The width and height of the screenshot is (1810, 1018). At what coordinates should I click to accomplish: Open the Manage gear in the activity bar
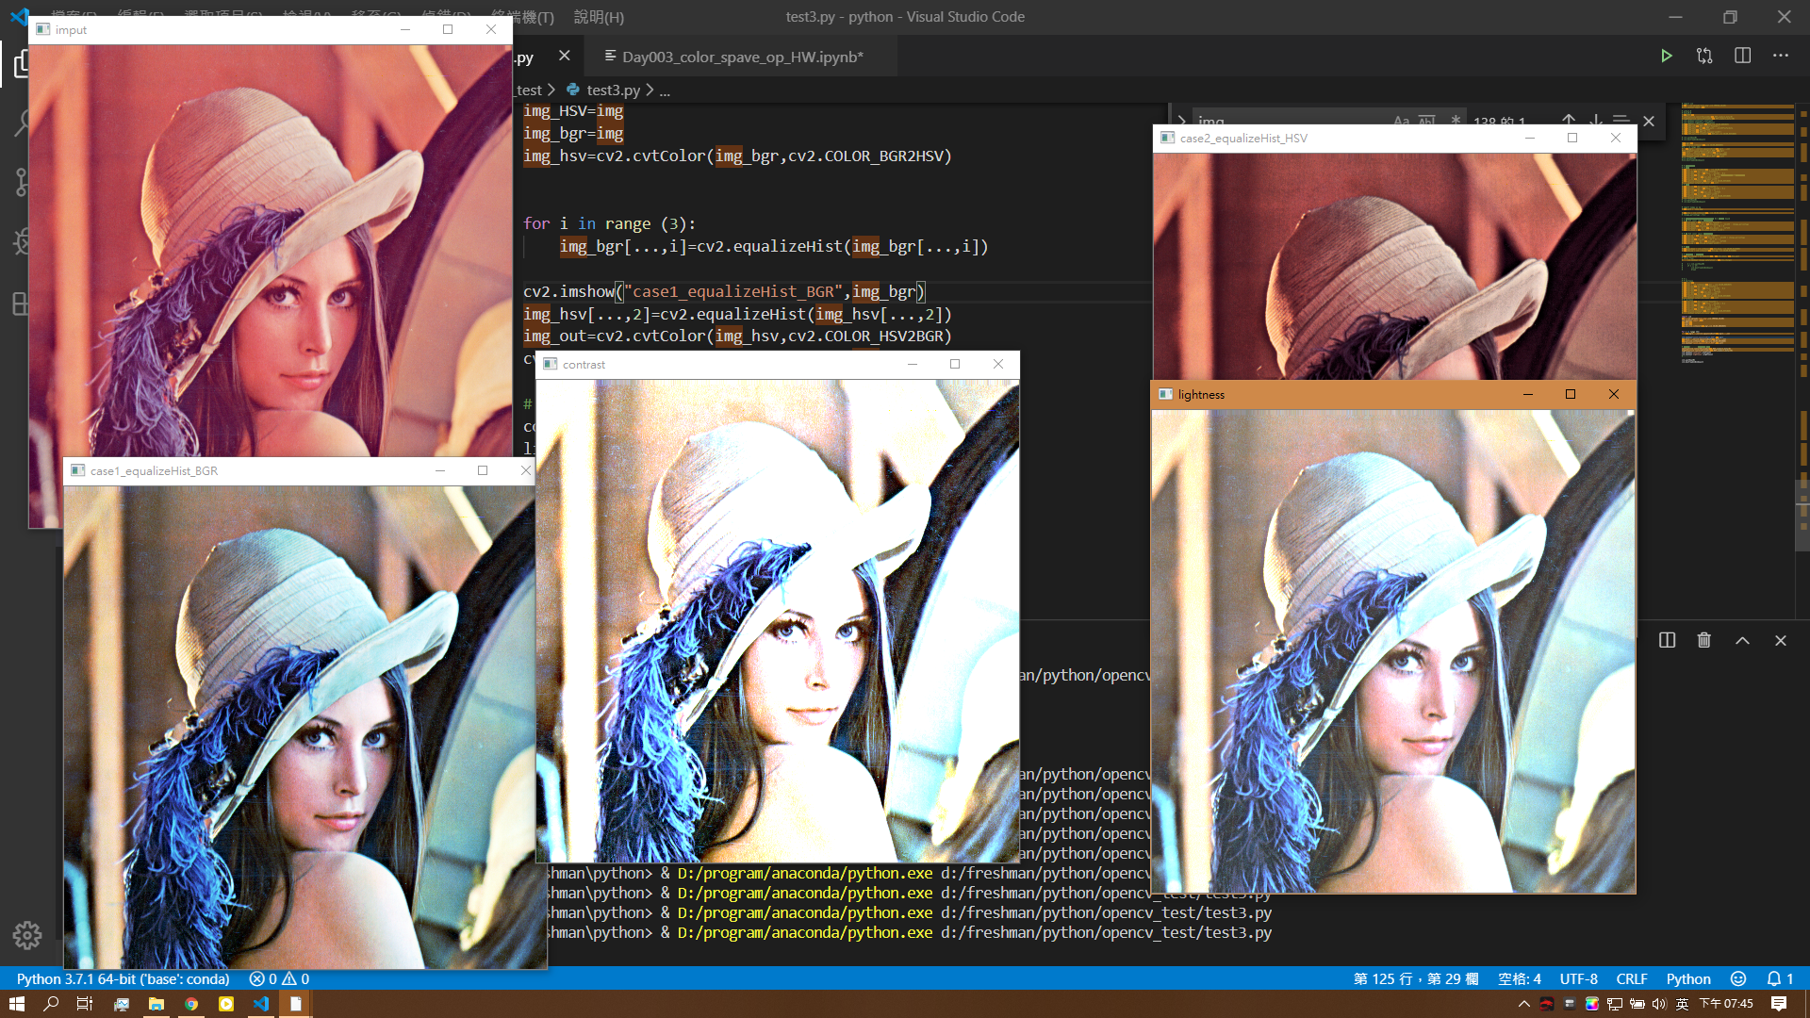26,935
